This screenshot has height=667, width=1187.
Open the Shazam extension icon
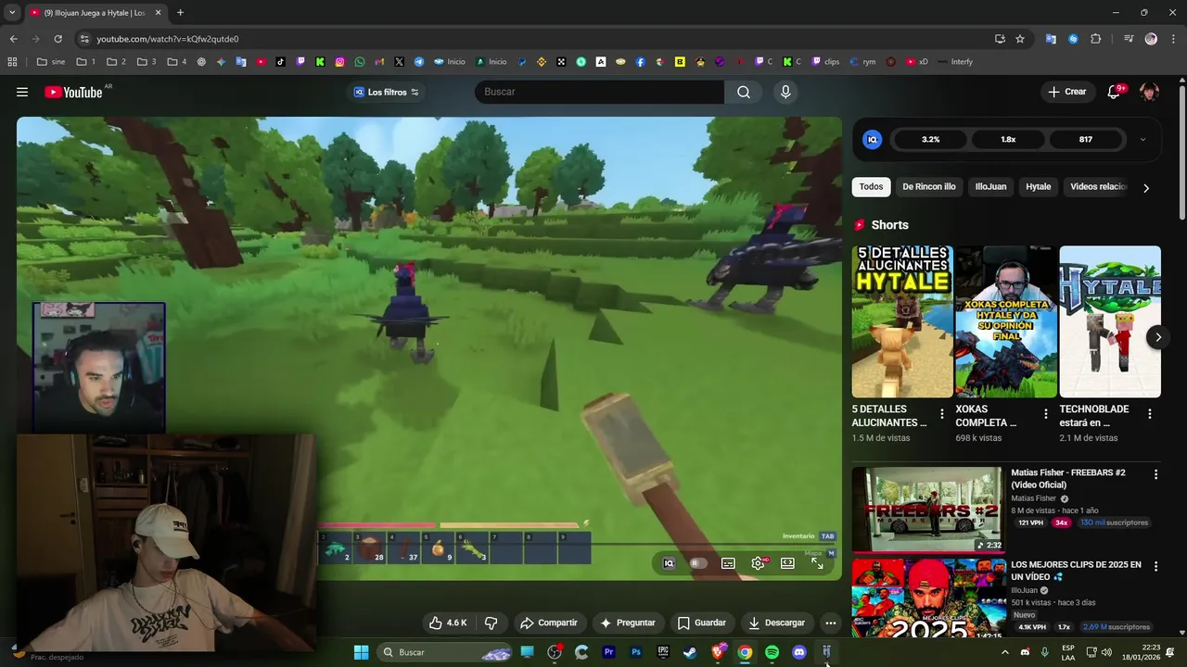(x=1073, y=39)
